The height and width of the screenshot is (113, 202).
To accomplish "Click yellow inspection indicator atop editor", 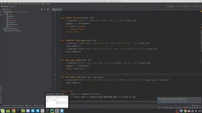I will (x=201, y=12).
